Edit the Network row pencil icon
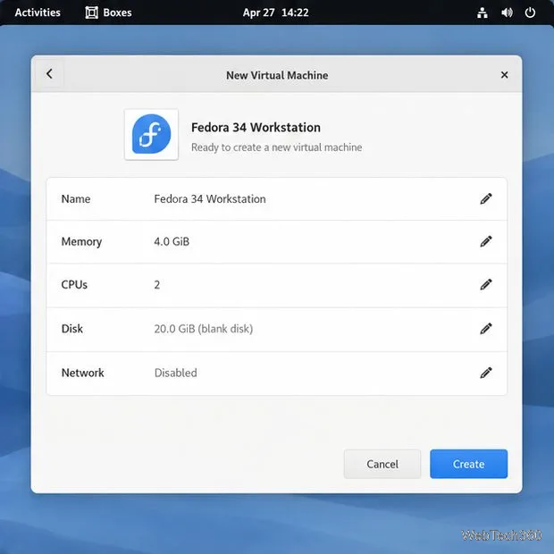This screenshot has width=554, height=554. pos(486,373)
